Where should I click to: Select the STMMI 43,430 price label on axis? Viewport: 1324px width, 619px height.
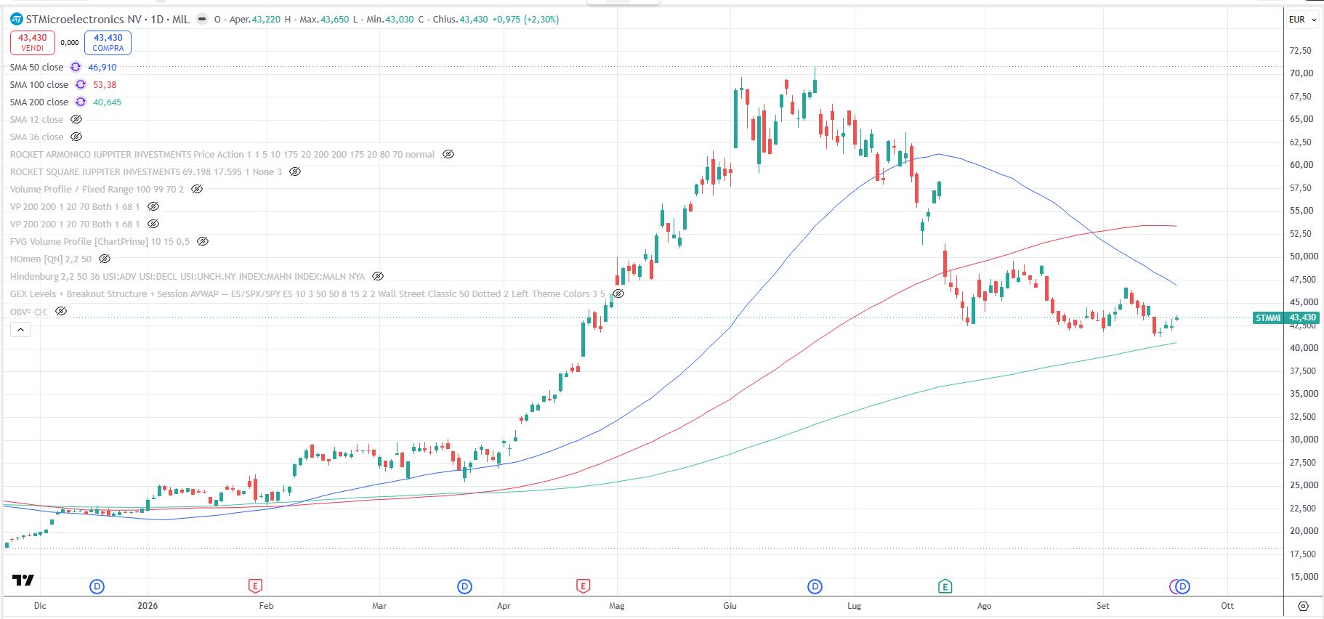click(1286, 317)
